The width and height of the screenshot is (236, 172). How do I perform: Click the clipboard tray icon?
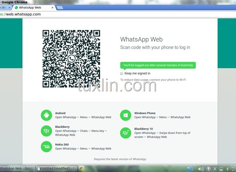point(221,169)
